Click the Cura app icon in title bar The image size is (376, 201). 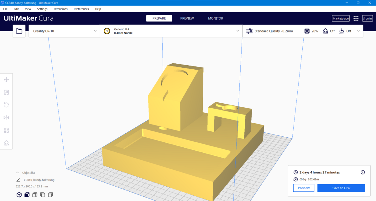coord(2,2)
